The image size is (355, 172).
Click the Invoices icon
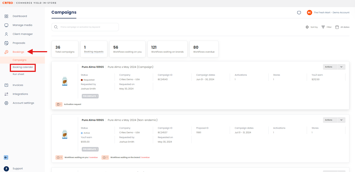coord(6,85)
